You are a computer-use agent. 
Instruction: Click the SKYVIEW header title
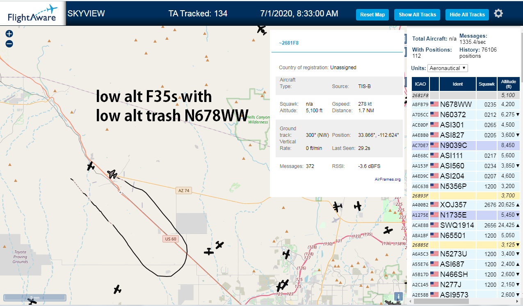86,14
